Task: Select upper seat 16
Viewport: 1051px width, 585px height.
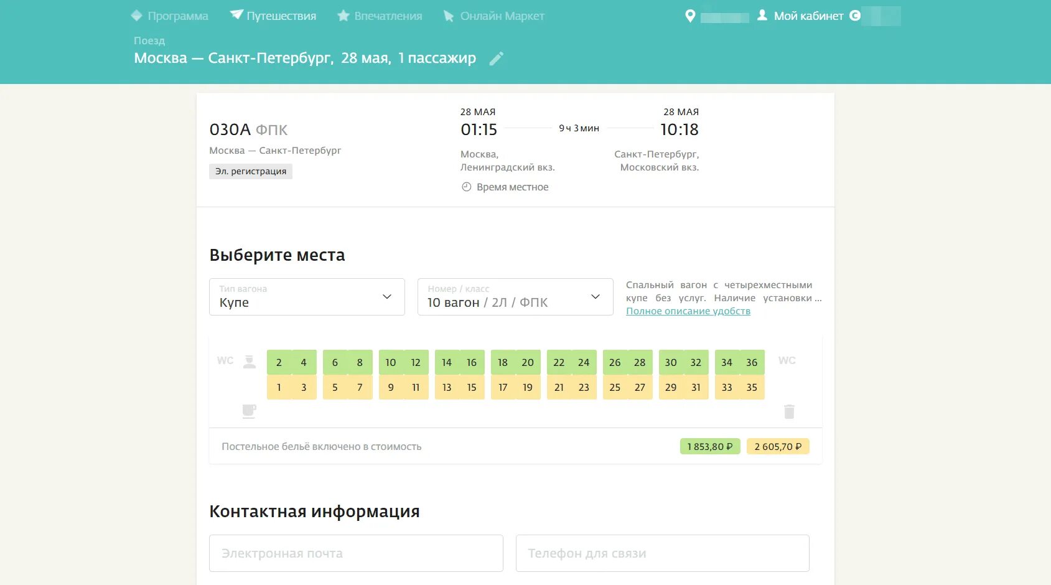Action: click(x=472, y=362)
